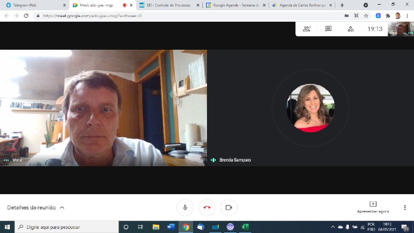Select Brenda Sampaio's profile picture tile
Image resolution: width=414 pixels, height=233 pixels.
coord(310,108)
